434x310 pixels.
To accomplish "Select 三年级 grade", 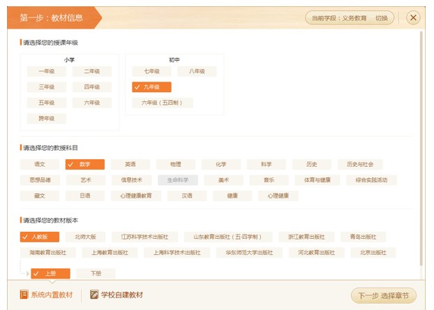I will tap(47, 87).
